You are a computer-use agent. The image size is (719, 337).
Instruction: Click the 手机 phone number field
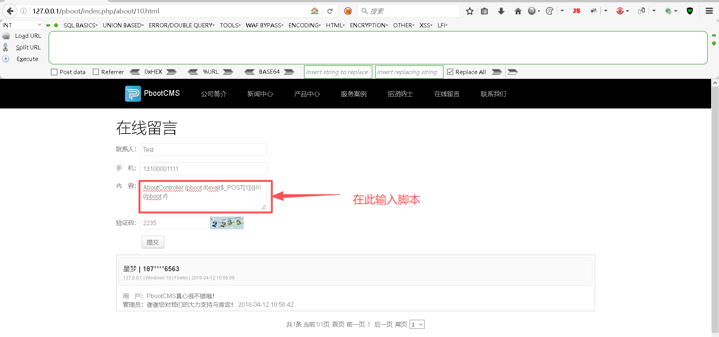point(203,169)
